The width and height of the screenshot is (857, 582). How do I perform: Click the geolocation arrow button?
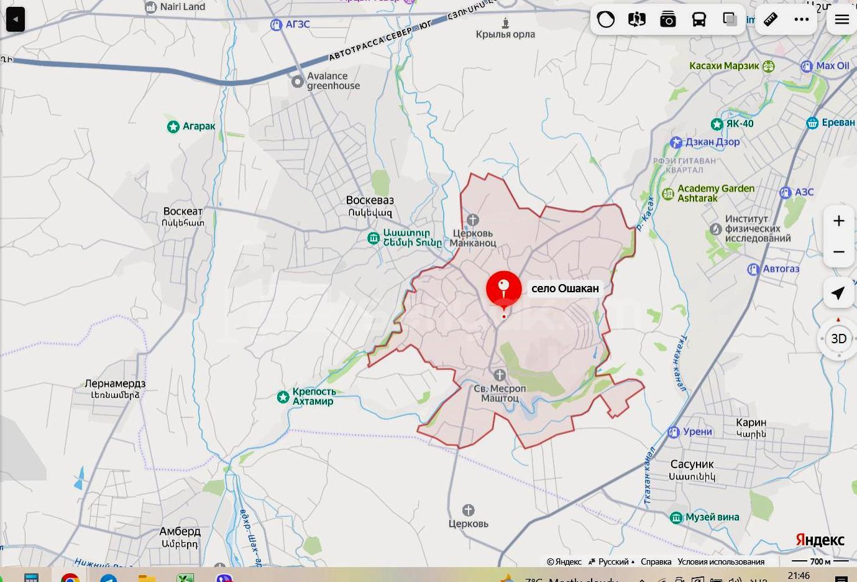(838, 293)
